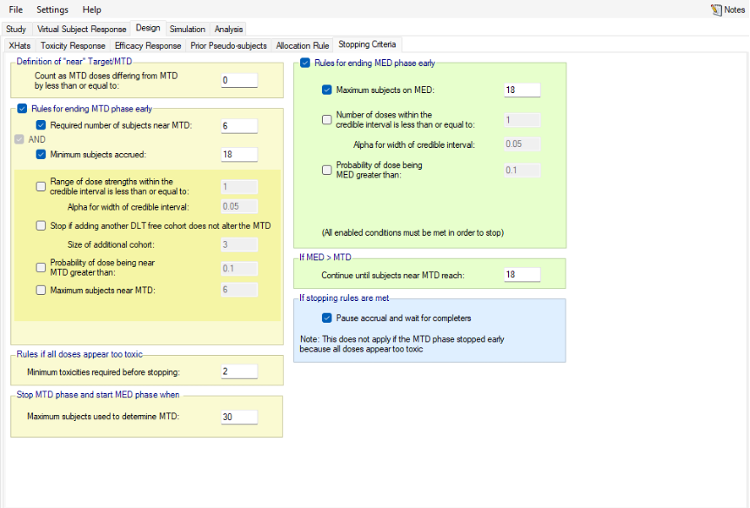Image resolution: width=750 pixels, height=508 pixels.
Task: Go to Virtual Subject Response tab
Action: pyautogui.click(x=82, y=29)
